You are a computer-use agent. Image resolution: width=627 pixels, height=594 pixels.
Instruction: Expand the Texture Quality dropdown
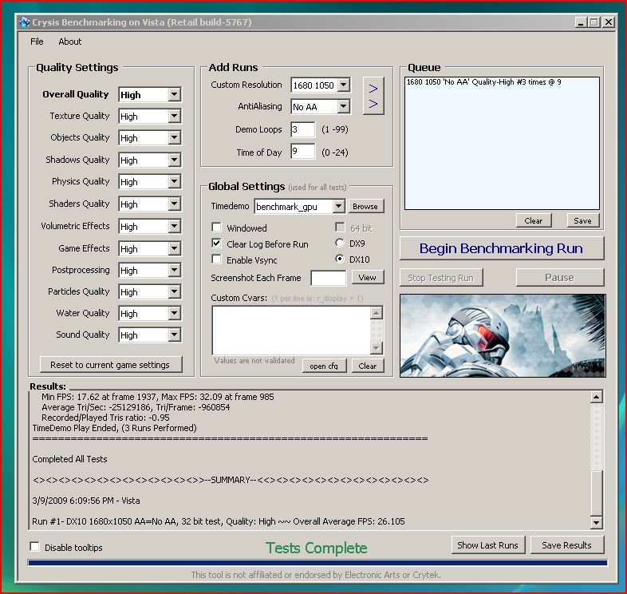click(x=174, y=117)
